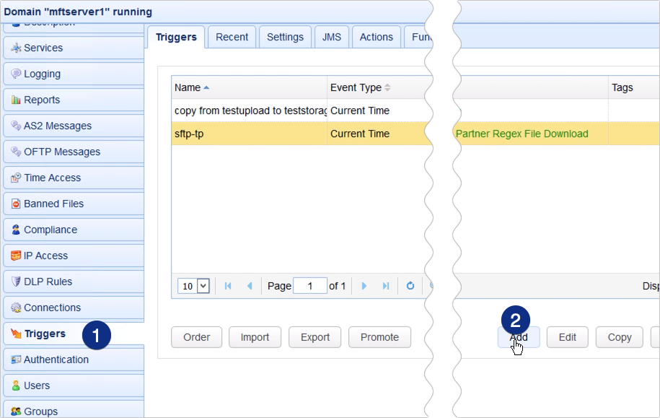660x418 pixels.
Task: Go to next page arrow
Action: pos(364,286)
